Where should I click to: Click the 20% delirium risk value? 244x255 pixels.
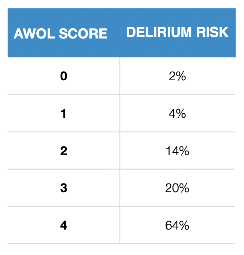[x=178, y=188]
